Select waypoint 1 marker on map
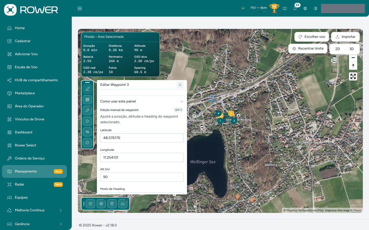 220,121
